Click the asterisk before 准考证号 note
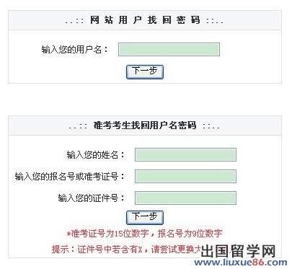The height and width of the screenshot is (269, 297). [69, 234]
